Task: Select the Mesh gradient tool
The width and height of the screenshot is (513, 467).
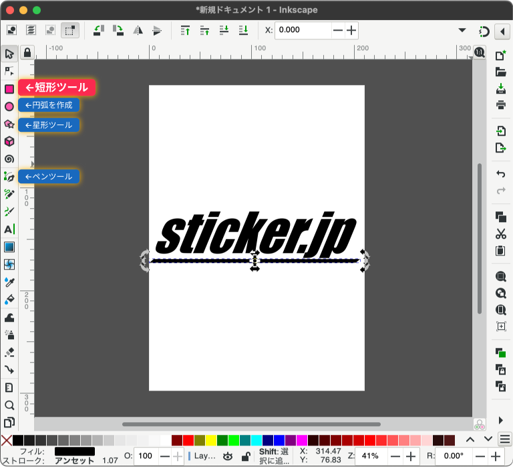Action: [x=9, y=264]
